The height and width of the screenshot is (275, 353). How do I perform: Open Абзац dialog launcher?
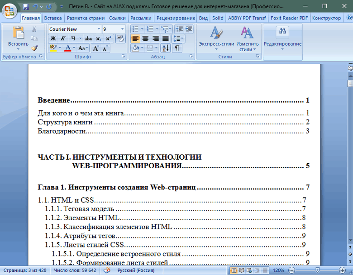click(x=191, y=56)
